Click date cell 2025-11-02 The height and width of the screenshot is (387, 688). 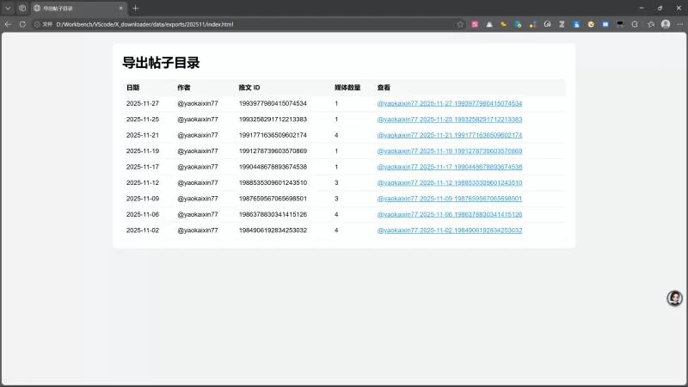(x=143, y=230)
